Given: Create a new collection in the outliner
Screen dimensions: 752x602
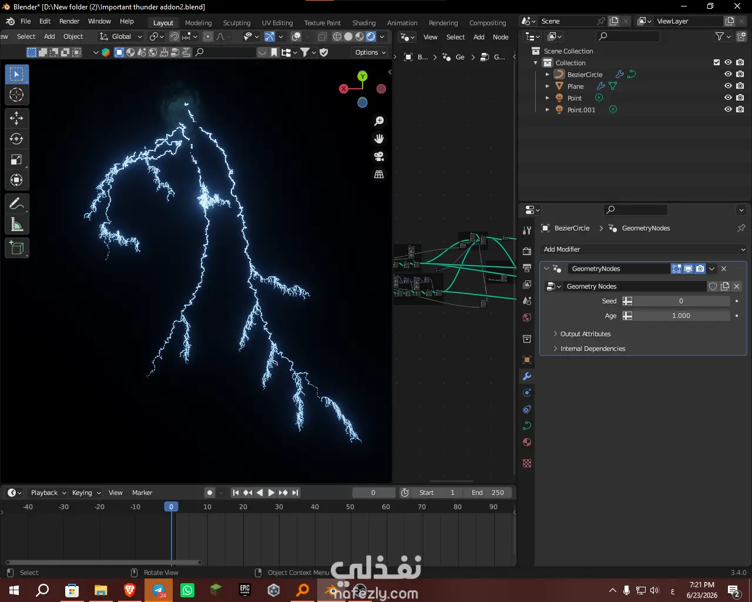Looking at the screenshot, I should [x=740, y=36].
